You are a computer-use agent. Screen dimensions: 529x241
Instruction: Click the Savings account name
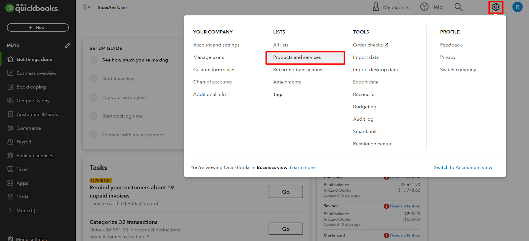(331, 206)
